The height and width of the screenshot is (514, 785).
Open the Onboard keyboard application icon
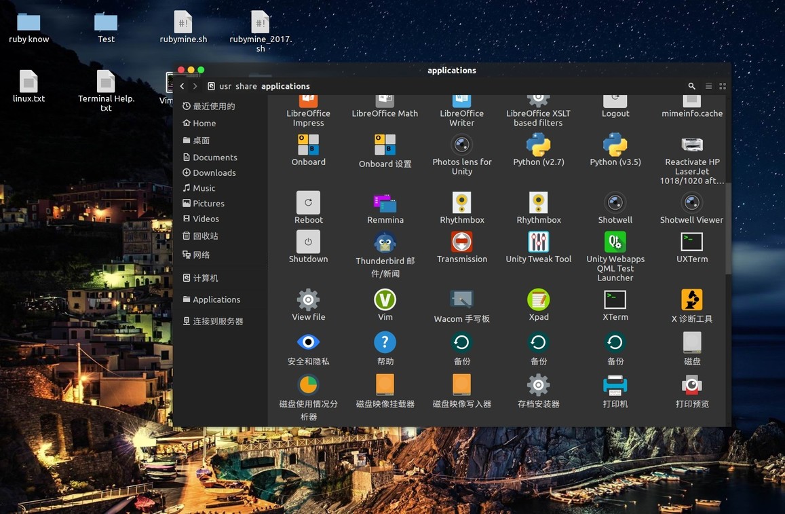tap(309, 145)
